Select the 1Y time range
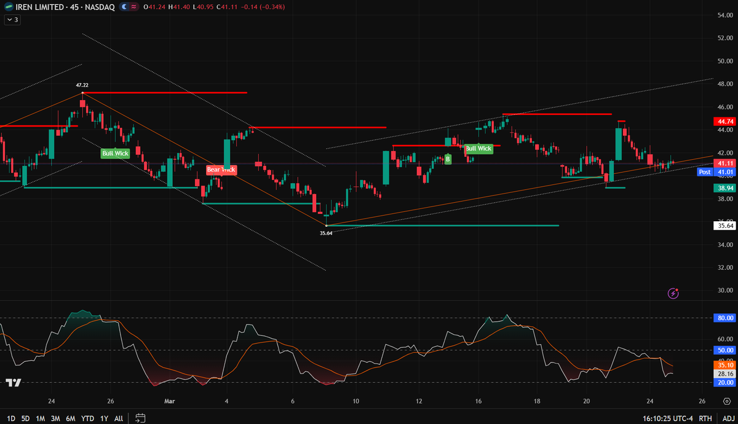Screen dimensions: 738x424 pos(104,418)
